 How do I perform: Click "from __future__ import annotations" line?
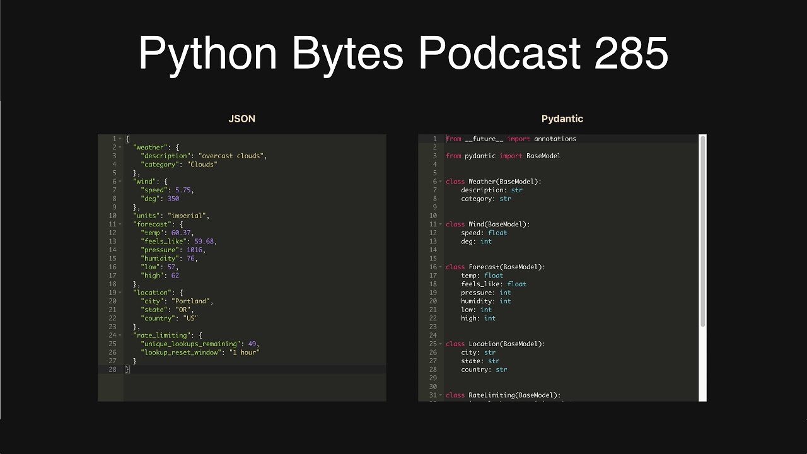pos(511,139)
